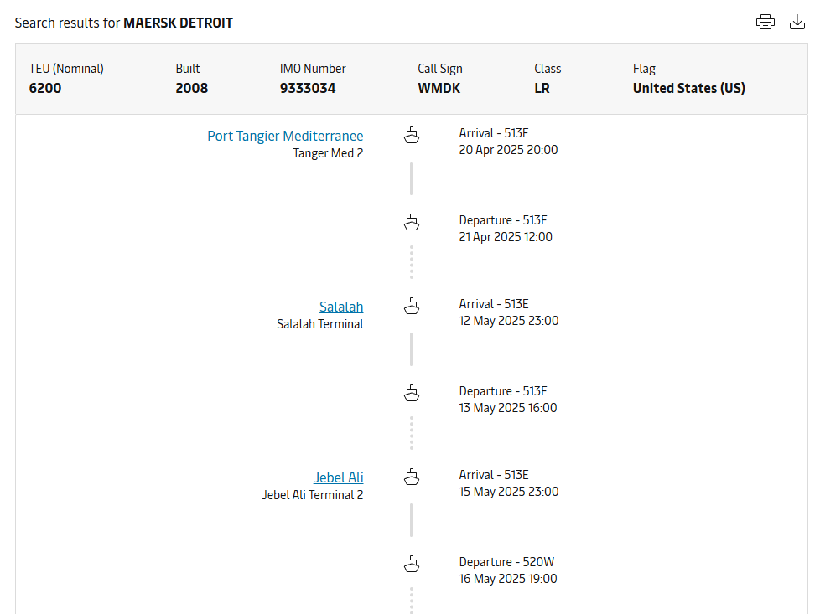Viewport: 820px width, 614px height.
Task: Click the Departure - 520W voyage text
Action: (503, 562)
